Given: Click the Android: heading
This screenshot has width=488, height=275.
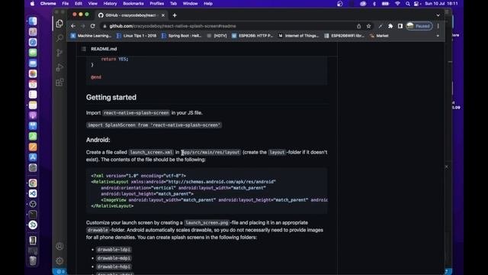Looking at the screenshot, I should pos(98,140).
